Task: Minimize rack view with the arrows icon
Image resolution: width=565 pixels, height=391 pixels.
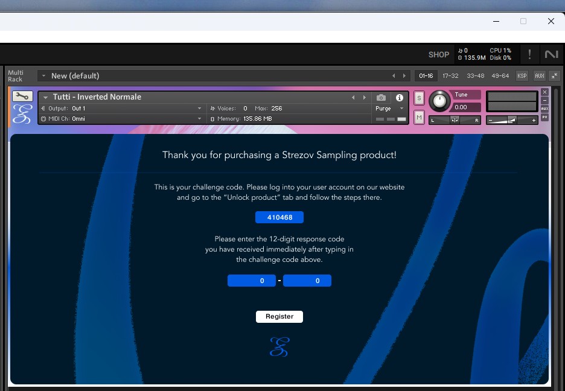Action: (x=554, y=76)
